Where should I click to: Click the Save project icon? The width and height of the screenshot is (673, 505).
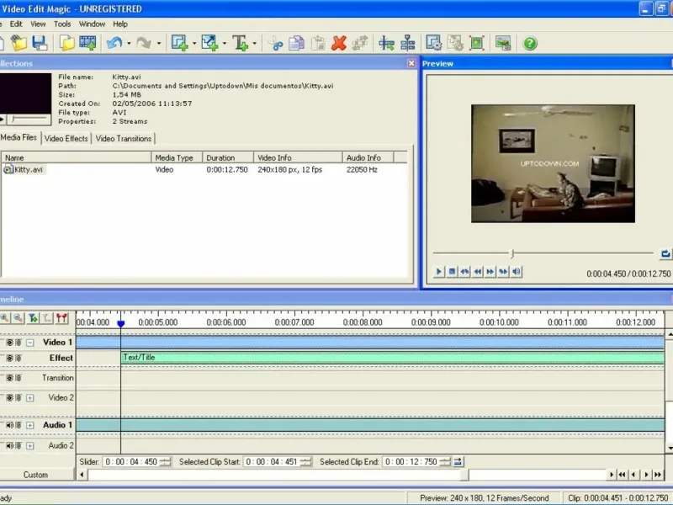pyautogui.click(x=39, y=43)
